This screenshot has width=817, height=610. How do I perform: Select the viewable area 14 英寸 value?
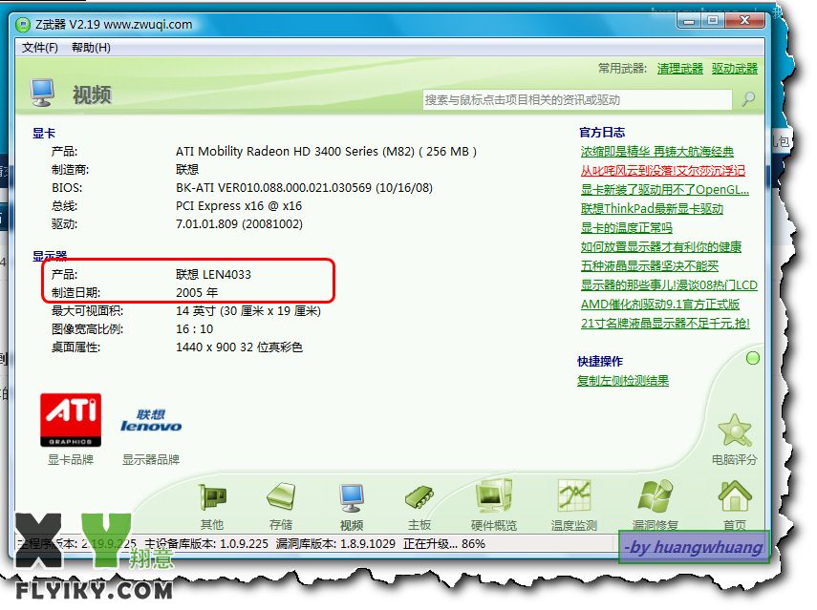(248, 310)
